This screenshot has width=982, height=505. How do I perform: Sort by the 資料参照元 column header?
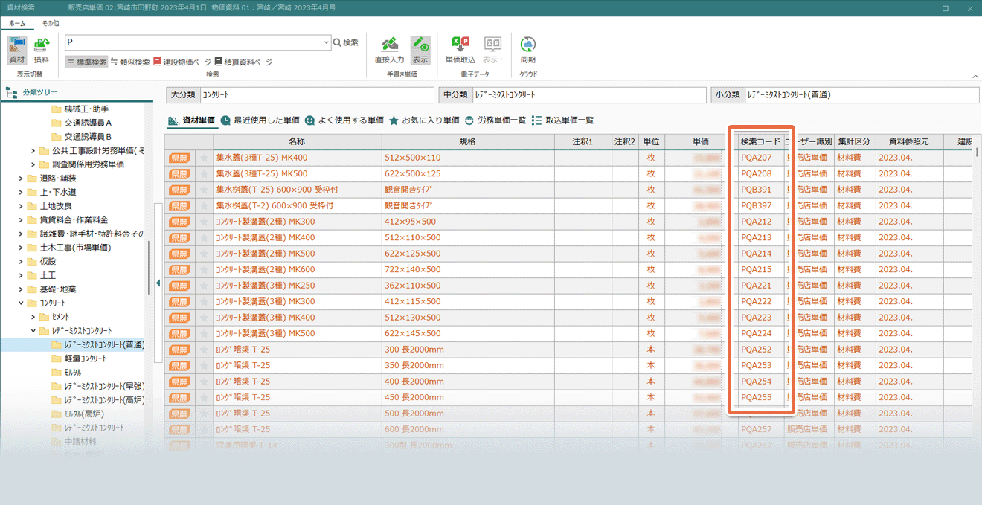point(908,141)
